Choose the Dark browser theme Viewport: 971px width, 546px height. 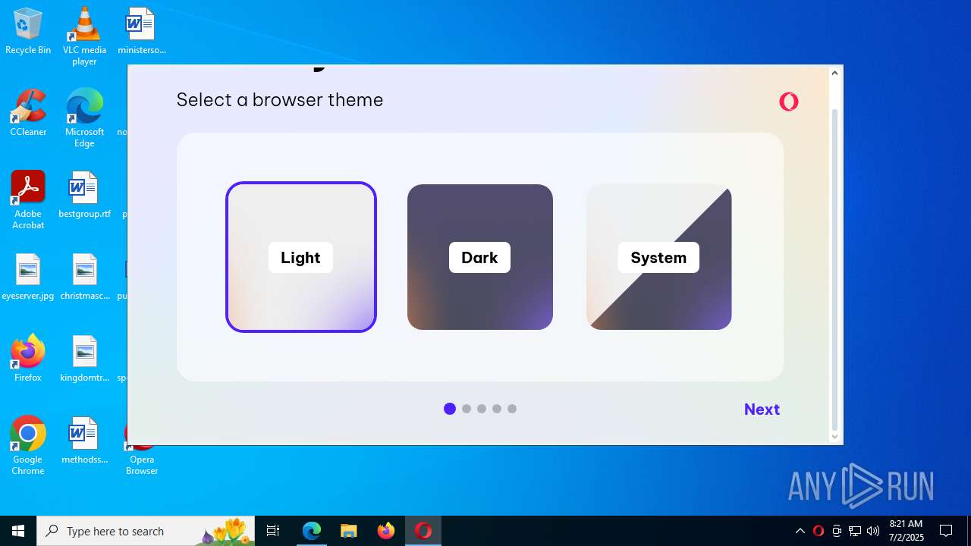click(480, 257)
